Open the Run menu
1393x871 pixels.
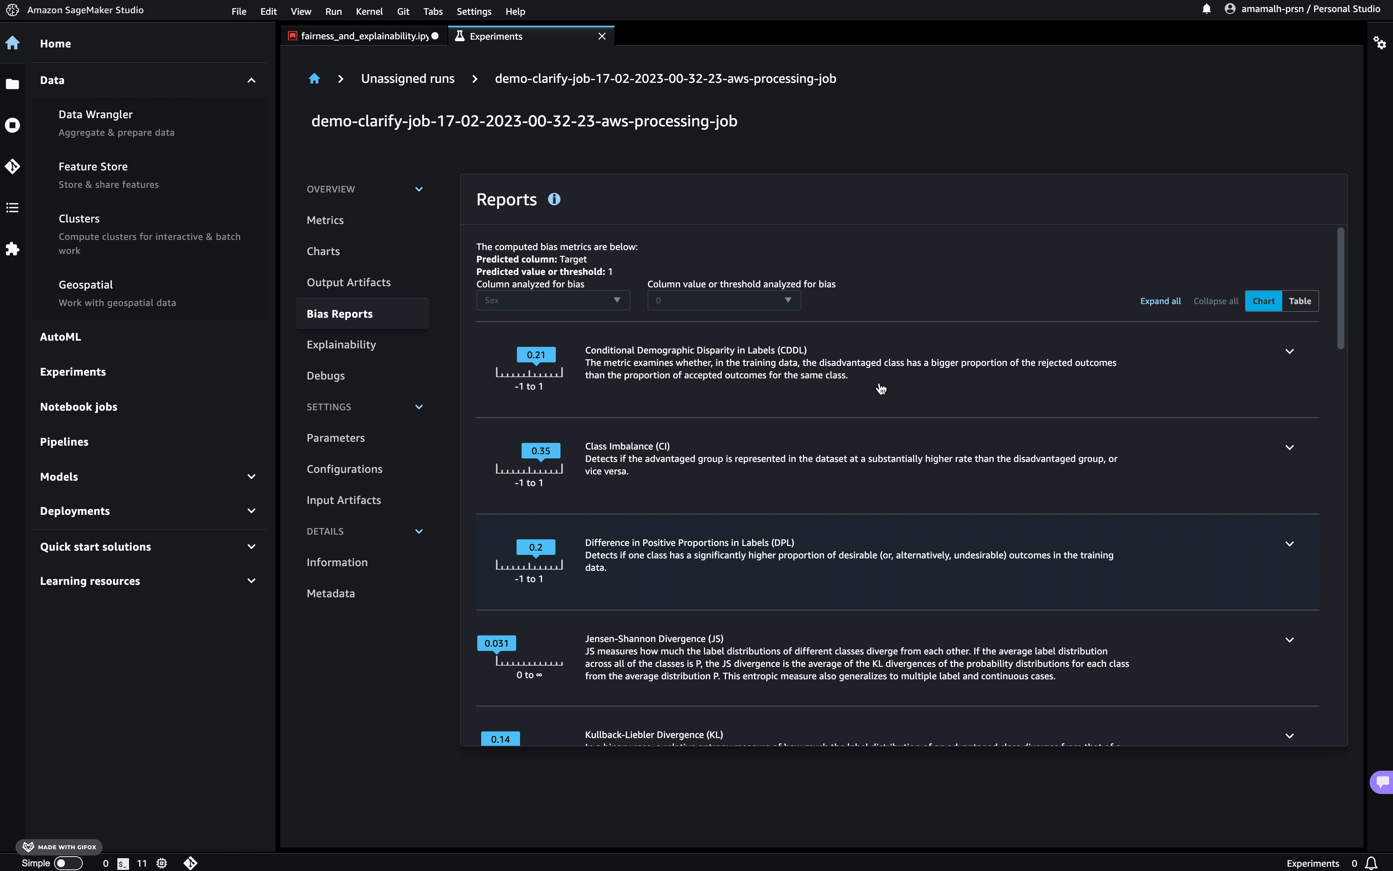point(333,12)
